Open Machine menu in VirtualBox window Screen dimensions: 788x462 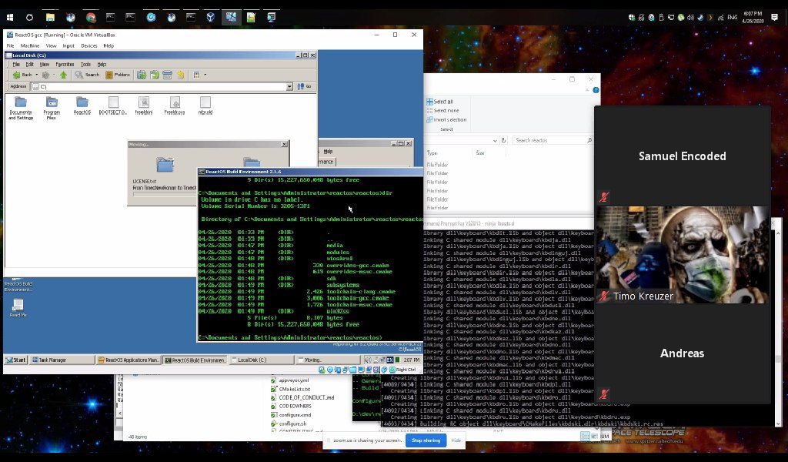click(x=30, y=45)
